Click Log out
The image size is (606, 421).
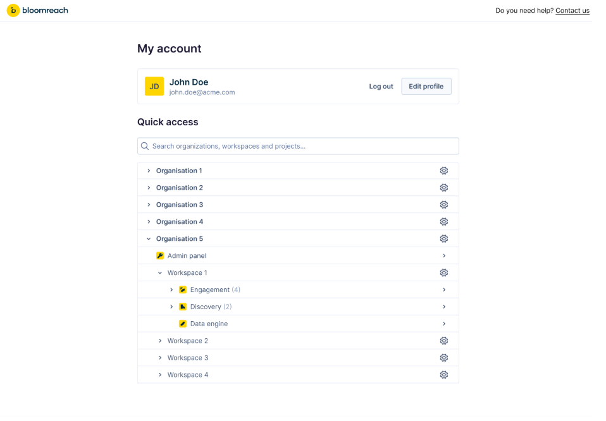click(x=381, y=87)
